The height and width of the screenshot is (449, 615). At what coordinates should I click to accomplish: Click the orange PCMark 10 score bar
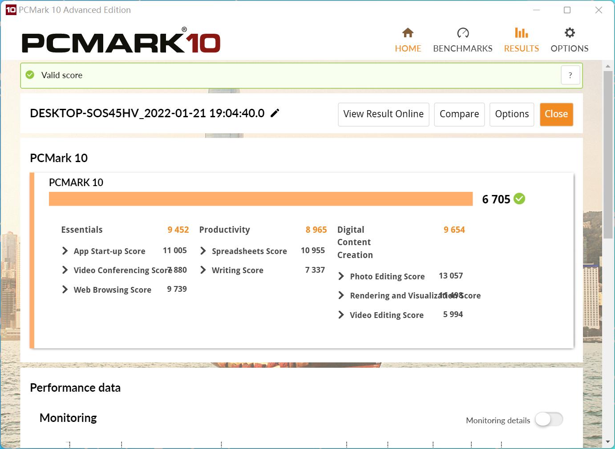(x=261, y=199)
